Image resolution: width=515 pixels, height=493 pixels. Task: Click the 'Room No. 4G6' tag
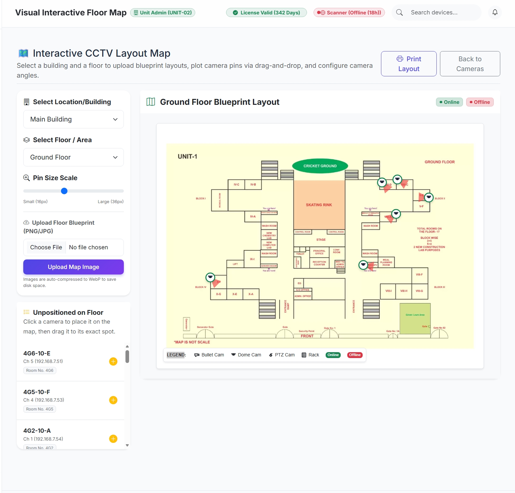click(40, 370)
